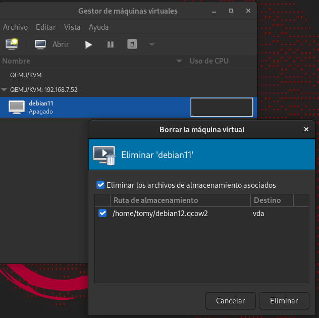Collapse the QEMU/KVM: 192.168.7.52 connection
This screenshot has width=319, height=318.
point(5,90)
